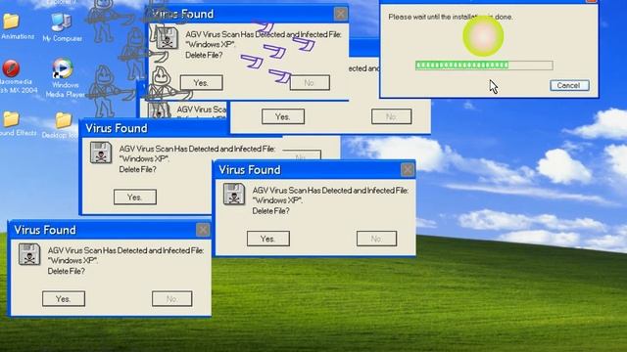Click the installation progress bar

pos(484,66)
